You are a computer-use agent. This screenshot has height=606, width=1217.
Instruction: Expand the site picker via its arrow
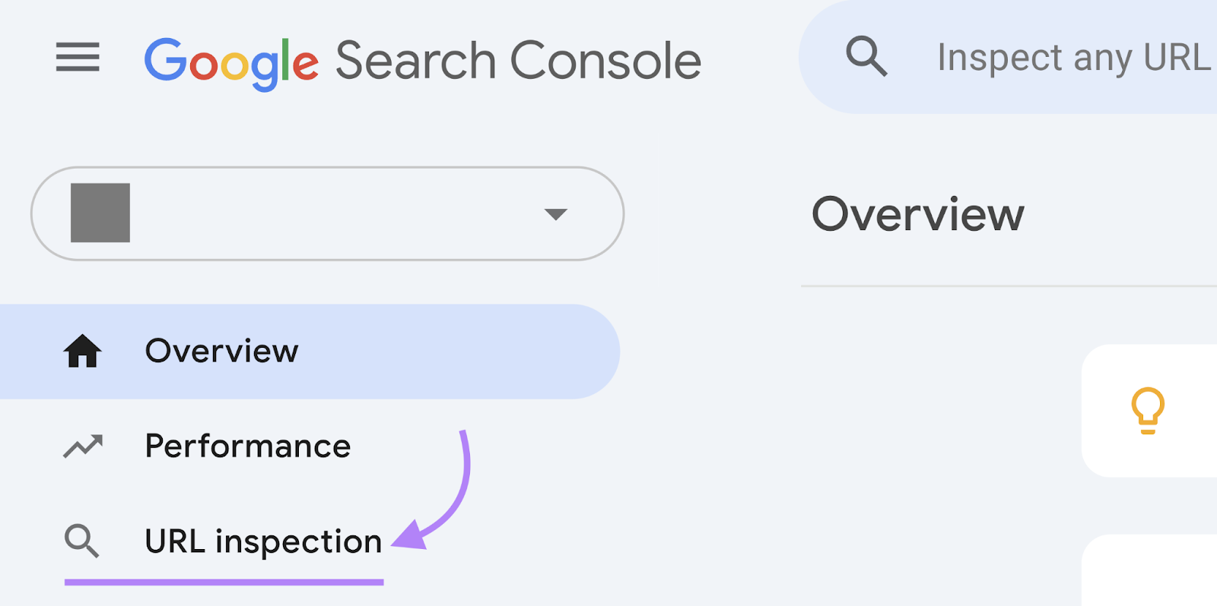click(x=556, y=214)
